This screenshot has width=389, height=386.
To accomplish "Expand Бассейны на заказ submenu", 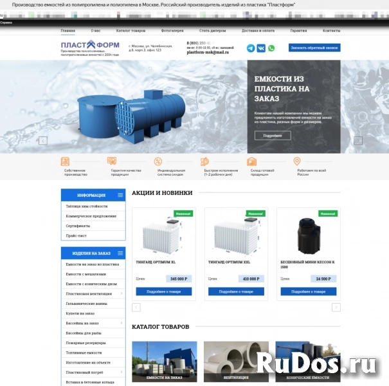I will pyautogui.click(x=122, y=323).
